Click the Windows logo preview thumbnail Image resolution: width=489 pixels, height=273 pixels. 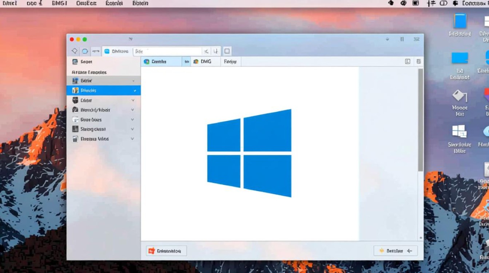tap(249, 153)
